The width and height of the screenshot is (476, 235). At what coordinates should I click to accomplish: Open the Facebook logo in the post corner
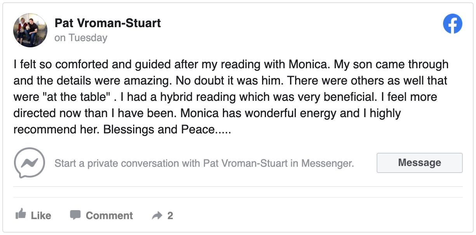[x=453, y=24]
